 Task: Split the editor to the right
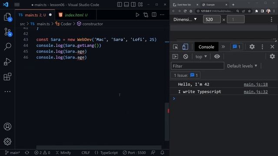point(154,15)
